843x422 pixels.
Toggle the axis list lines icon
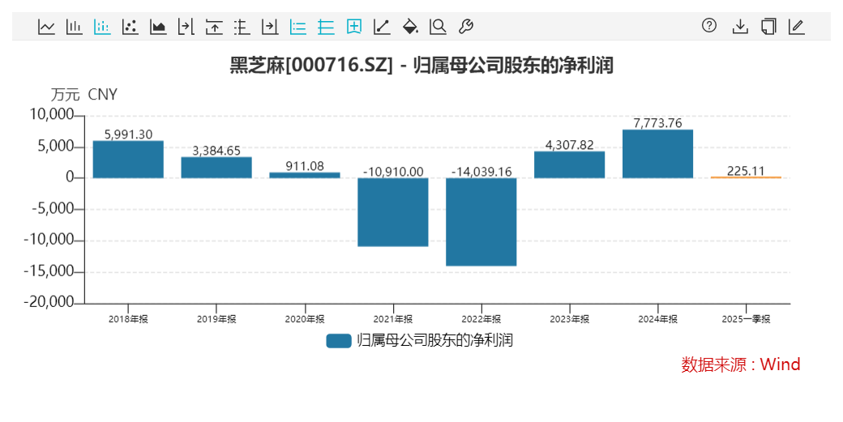[297, 26]
